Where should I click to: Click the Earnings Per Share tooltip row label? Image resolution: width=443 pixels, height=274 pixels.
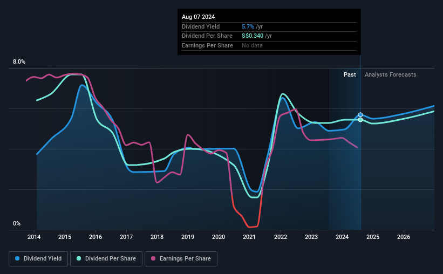(207, 45)
